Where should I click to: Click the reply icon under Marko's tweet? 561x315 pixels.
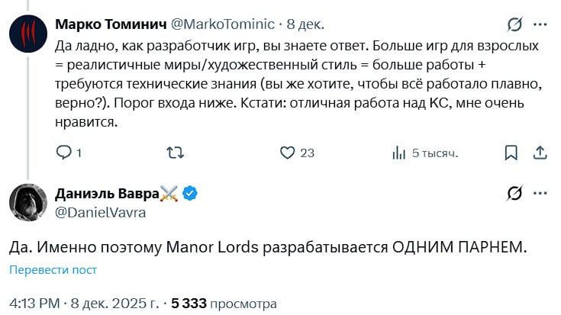point(64,153)
